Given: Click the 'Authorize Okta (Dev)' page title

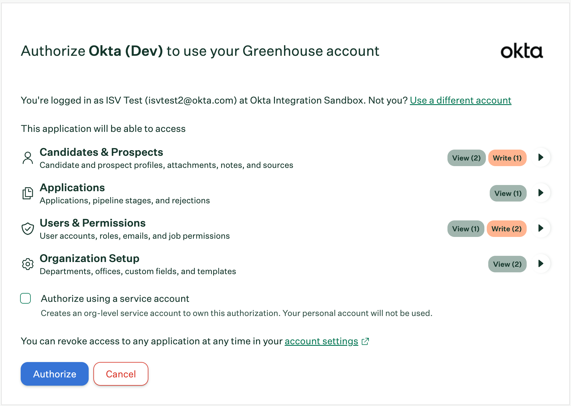Looking at the screenshot, I should pos(200,51).
